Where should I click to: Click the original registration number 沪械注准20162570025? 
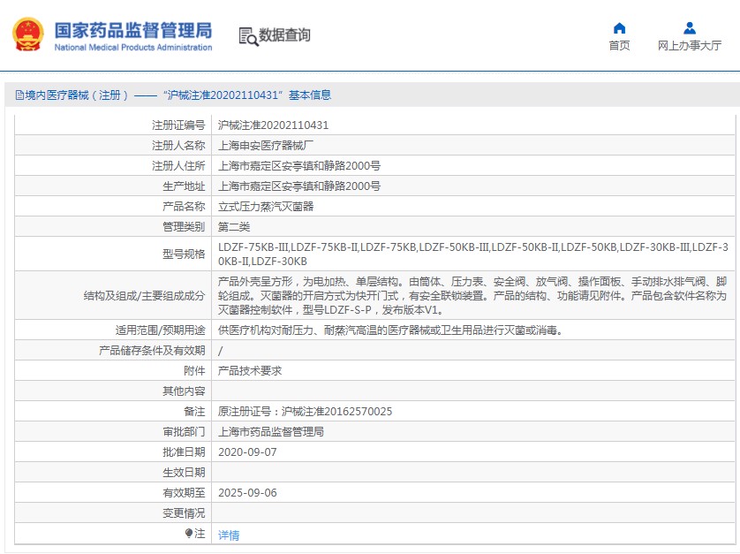click(337, 412)
